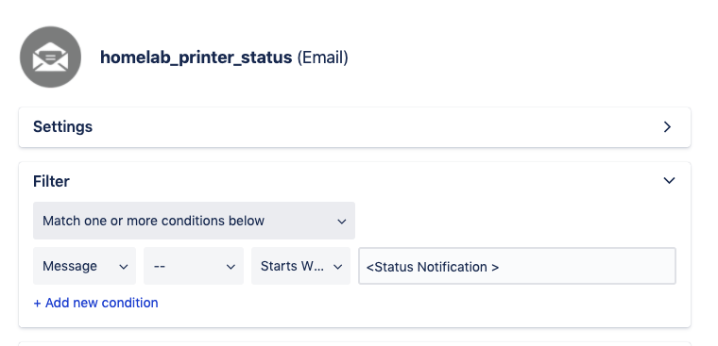
Task: Click the "(Email)" type label
Action: click(x=323, y=58)
